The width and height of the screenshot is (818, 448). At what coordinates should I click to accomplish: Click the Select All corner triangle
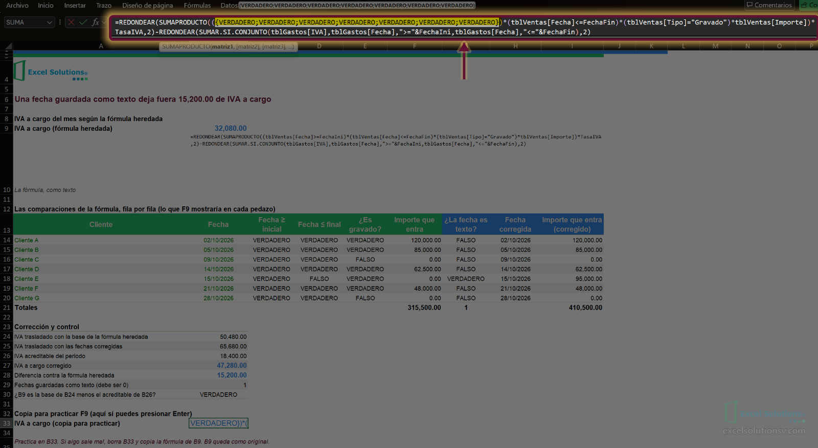8,46
